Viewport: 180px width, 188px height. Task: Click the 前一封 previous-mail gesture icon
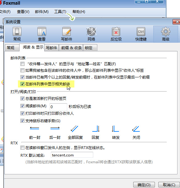pyautogui.click(x=34, y=128)
